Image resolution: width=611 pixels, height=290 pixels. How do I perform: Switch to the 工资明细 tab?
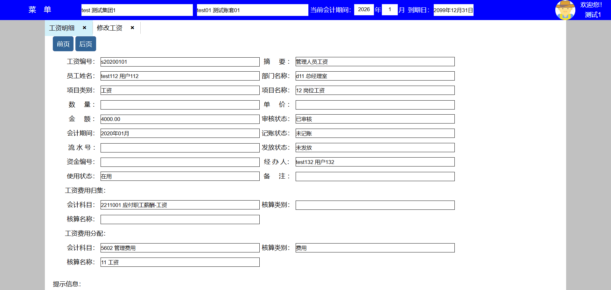pos(62,28)
